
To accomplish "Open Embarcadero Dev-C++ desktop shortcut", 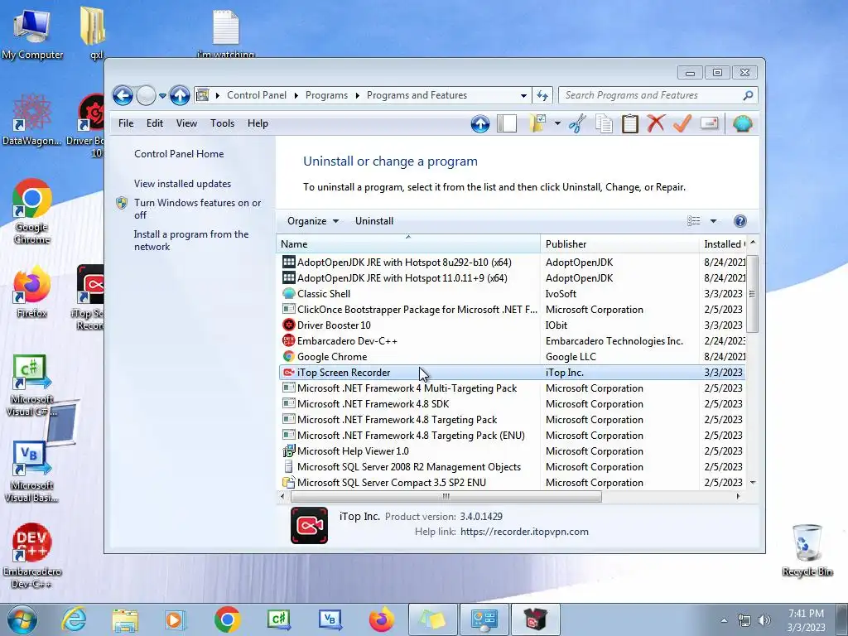I will click(32, 556).
